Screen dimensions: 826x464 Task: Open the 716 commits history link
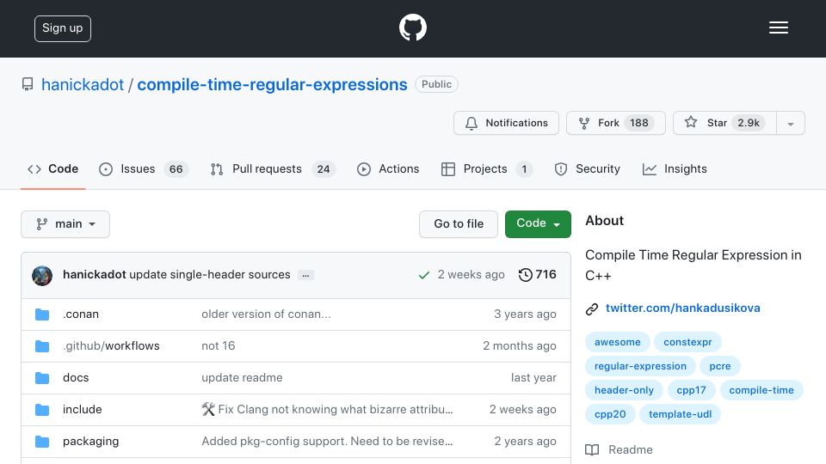(x=537, y=275)
